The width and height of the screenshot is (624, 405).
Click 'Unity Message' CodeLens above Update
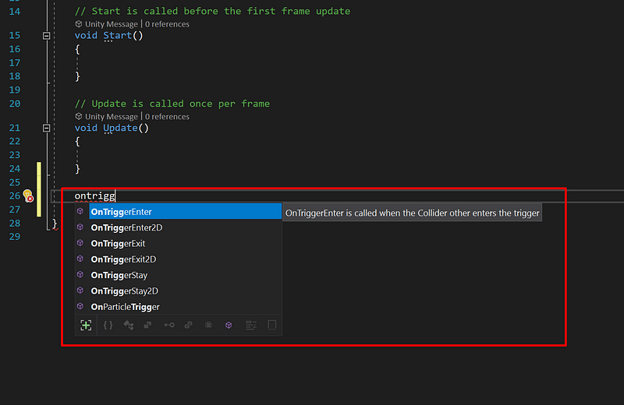111,117
